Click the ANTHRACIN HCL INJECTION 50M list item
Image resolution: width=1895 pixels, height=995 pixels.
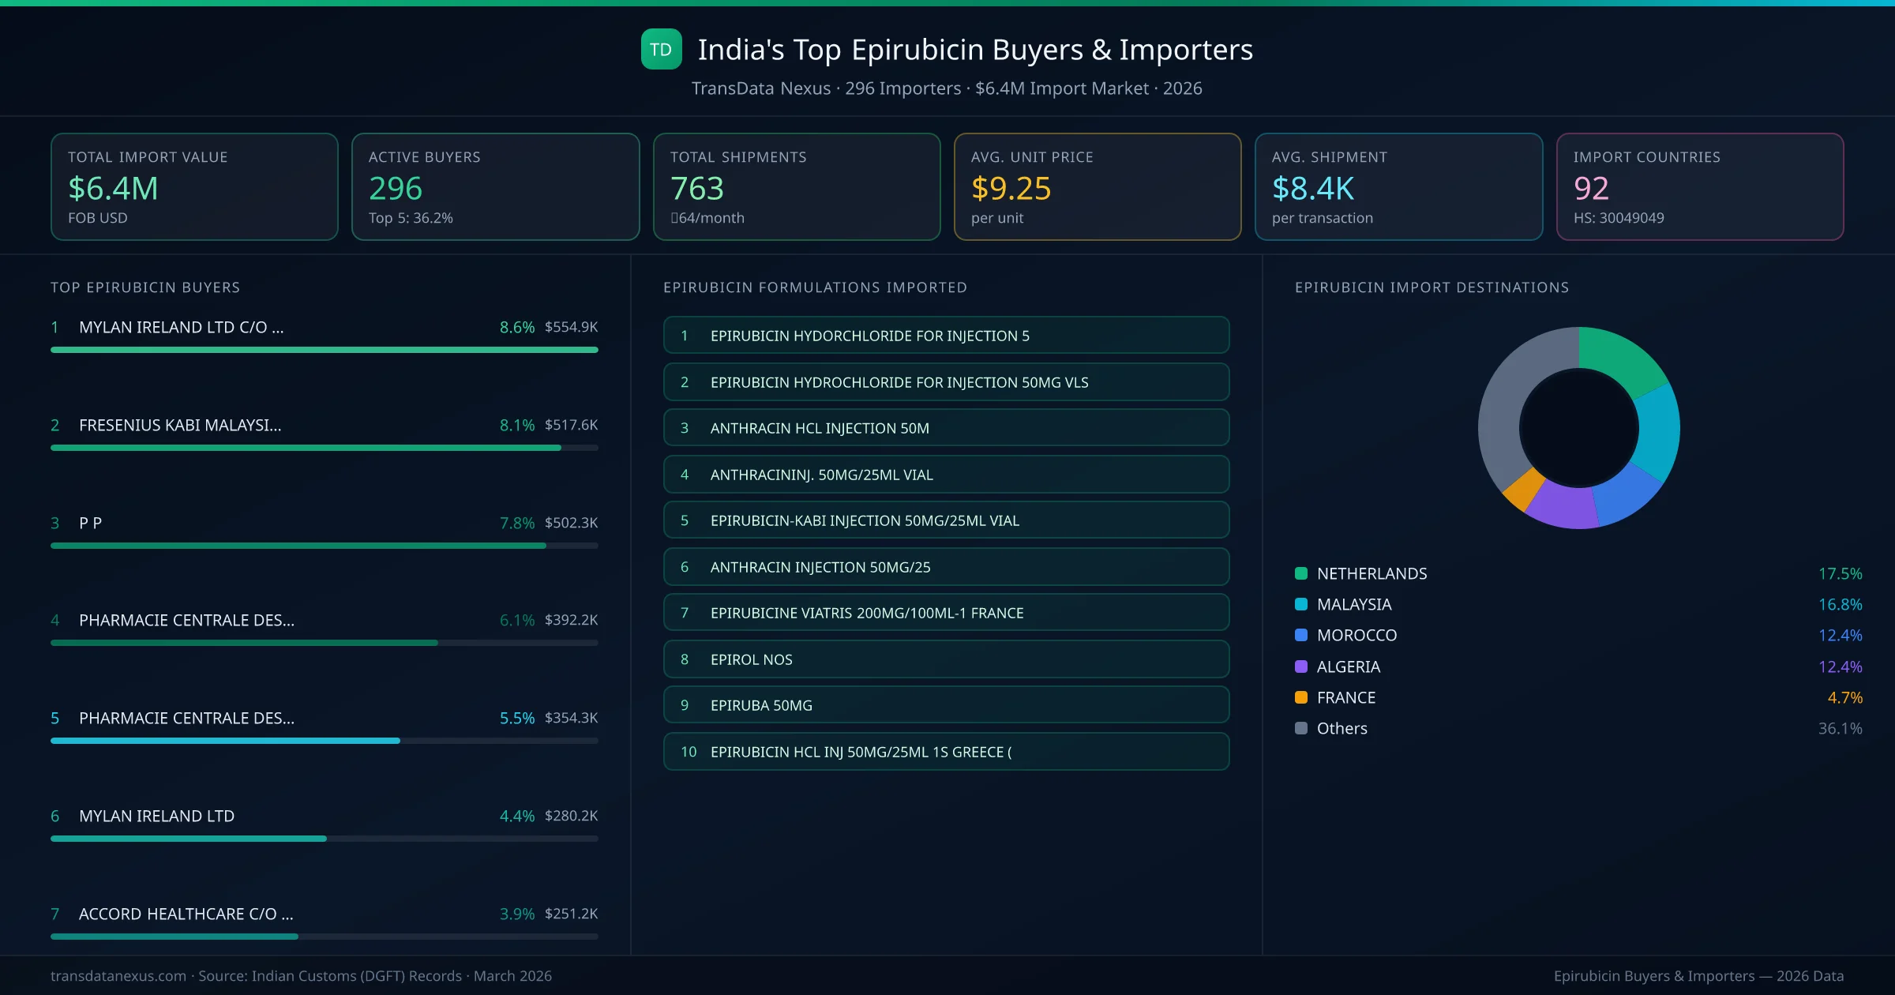pos(946,427)
